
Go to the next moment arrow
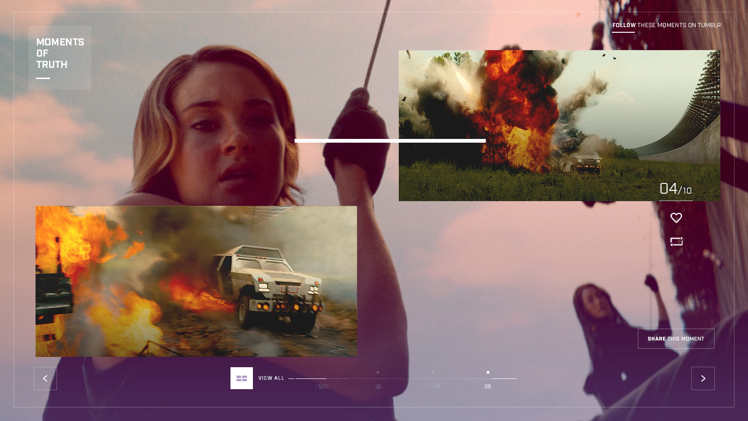(x=703, y=378)
